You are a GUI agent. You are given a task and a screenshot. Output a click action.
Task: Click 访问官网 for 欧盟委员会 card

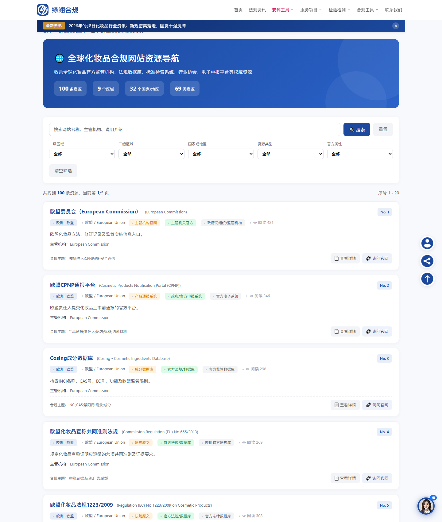click(x=377, y=259)
